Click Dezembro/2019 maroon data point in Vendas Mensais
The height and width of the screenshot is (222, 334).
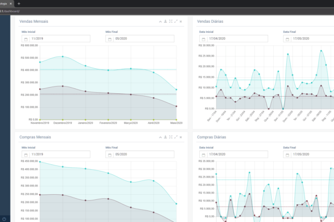[x=62, y=86]
